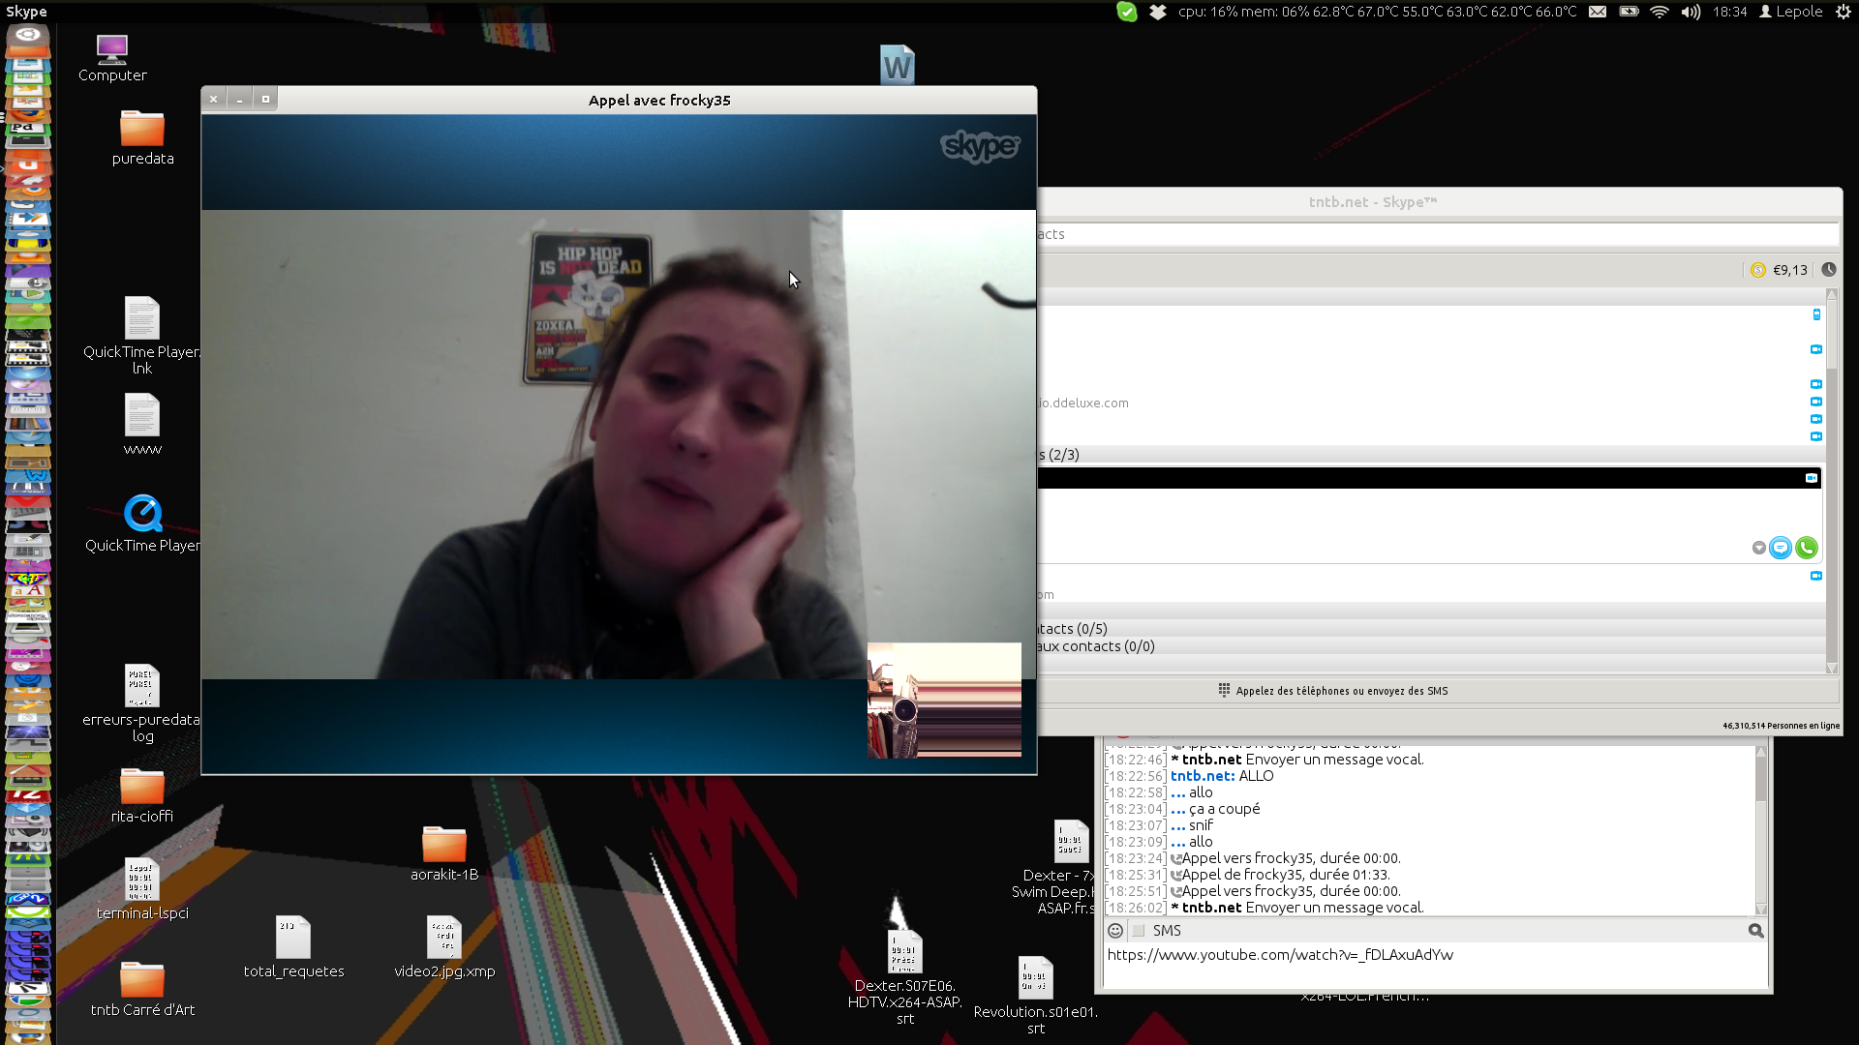Click the green call button on selected contact
This screenshot has width=1859, height=1045.
(1806, 549)
